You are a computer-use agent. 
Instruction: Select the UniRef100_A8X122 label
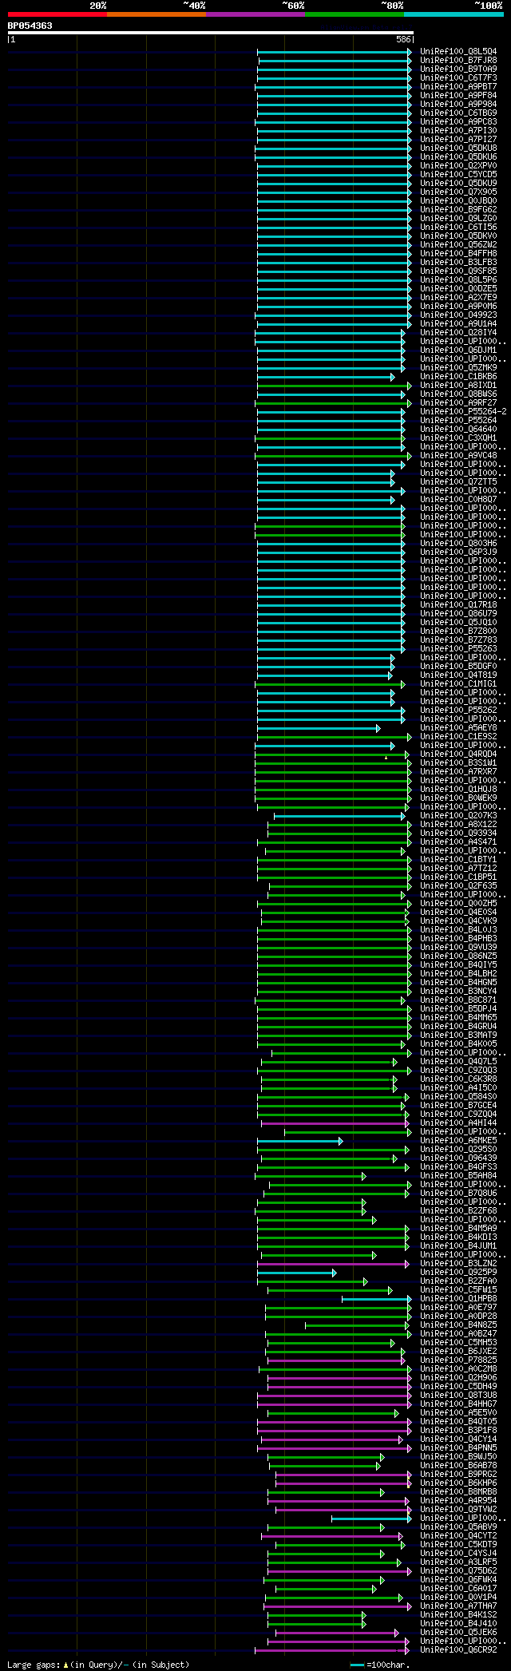point(458,824)
